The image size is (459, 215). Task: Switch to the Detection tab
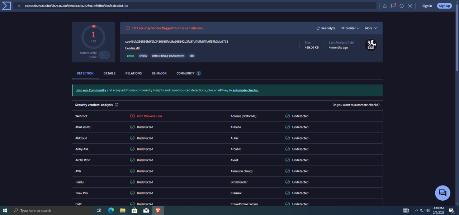(85, 73)
